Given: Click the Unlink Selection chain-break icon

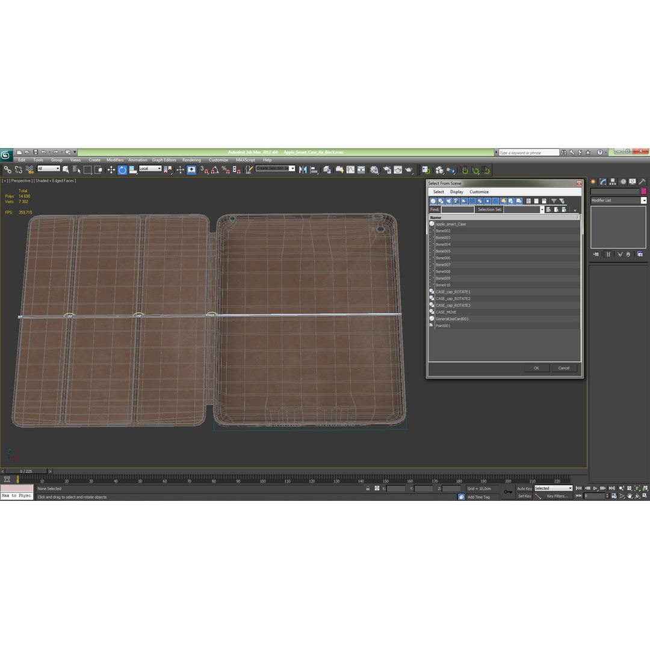Looking at the screenshot, I should pos(18,170).
